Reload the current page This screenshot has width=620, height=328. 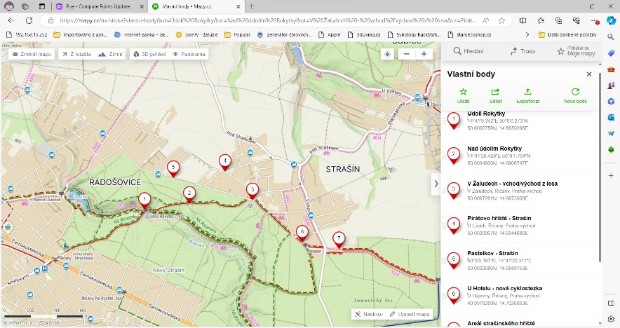tap(29, 20)
